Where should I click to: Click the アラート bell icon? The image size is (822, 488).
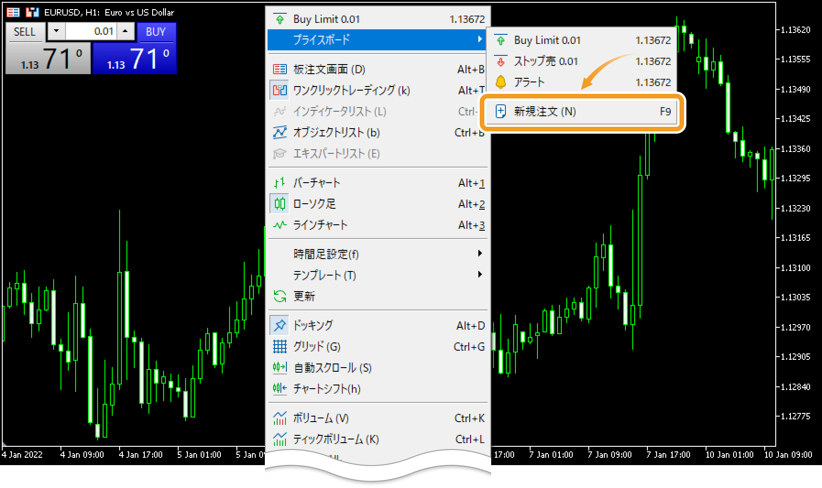(x=500, y=82)
